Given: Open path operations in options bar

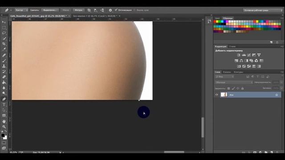Looking at the screenshot, I should point(89,10).
